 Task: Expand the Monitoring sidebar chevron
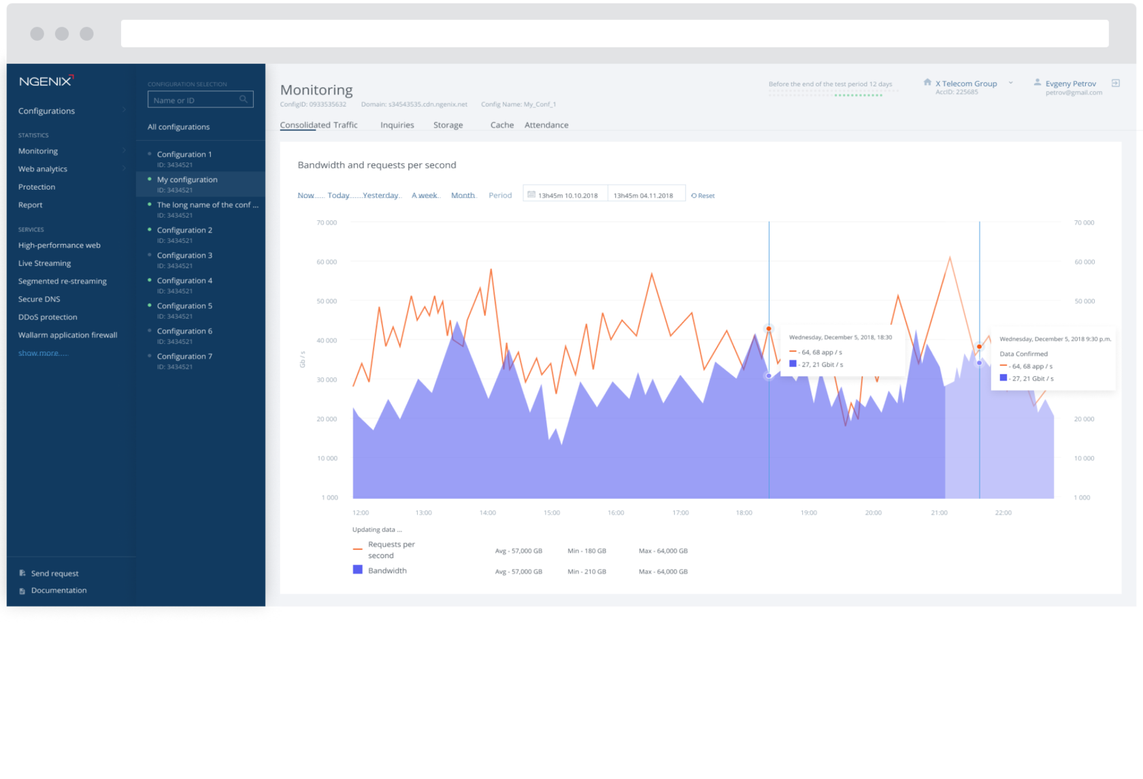125,151
